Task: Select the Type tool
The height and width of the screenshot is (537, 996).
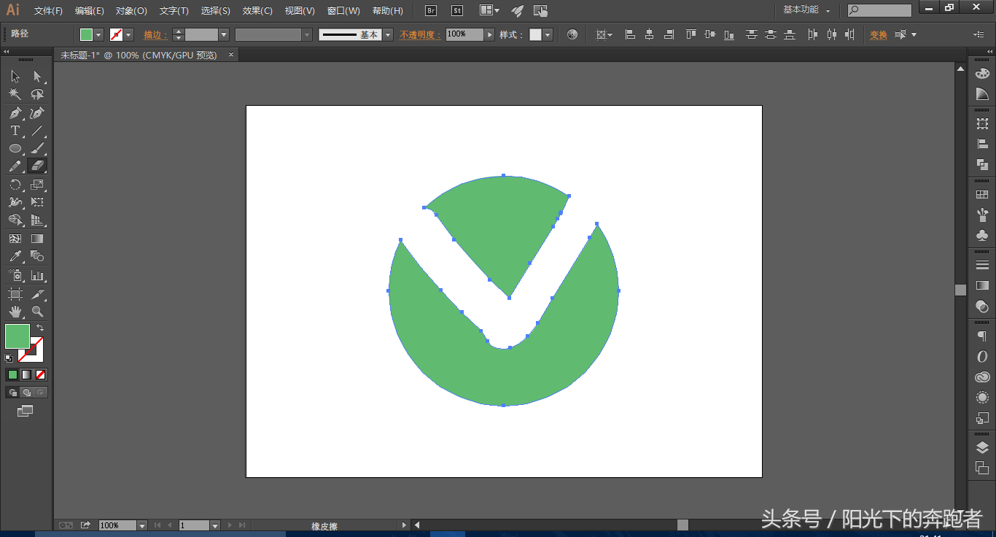Action: point(15,131)
